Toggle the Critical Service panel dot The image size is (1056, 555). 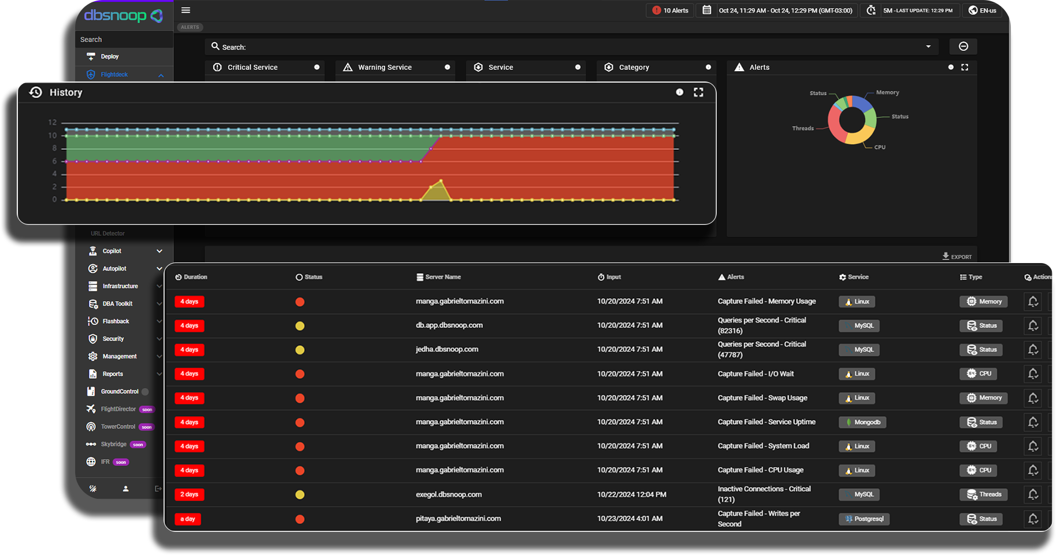[317, 67]
